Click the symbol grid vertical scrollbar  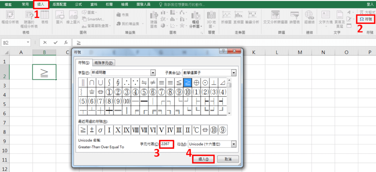[229, 97]
